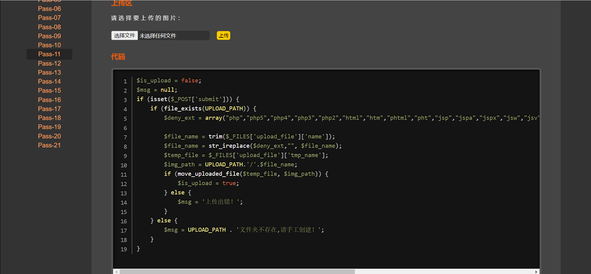Open Pass-13 from the sidebar
591x274 pixels.
click(x=49, y=72)
